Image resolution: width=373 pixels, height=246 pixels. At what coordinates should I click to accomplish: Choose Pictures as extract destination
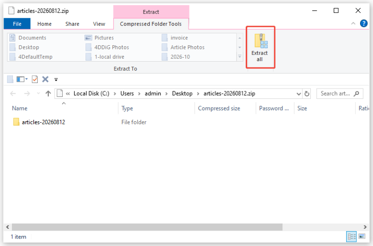tap(99, 38)
